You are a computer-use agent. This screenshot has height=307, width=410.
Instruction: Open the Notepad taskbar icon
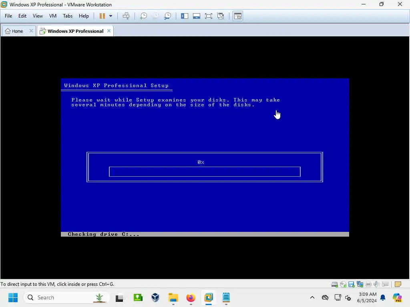click(x=226, y=297)
